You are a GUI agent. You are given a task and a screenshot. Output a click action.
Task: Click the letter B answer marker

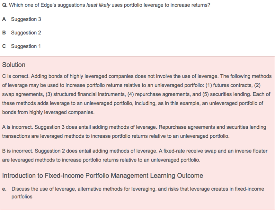pos(4,33)
